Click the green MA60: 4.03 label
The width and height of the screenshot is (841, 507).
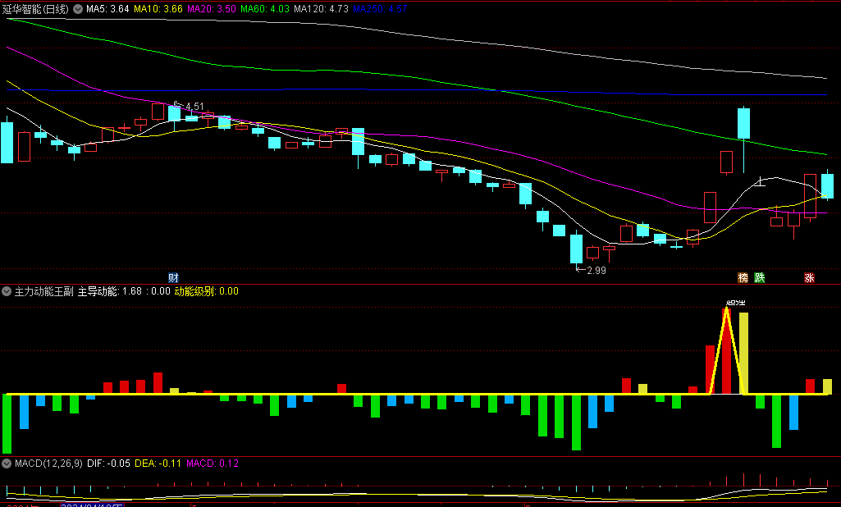[265, 9]
